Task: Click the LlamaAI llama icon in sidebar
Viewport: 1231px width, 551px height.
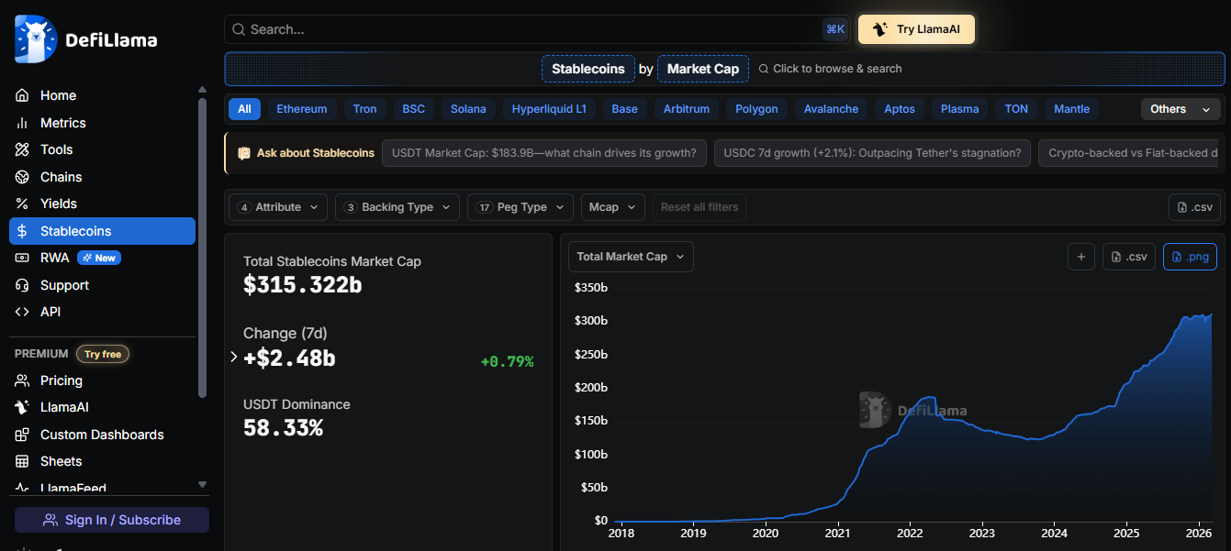Action: [22, 407]
